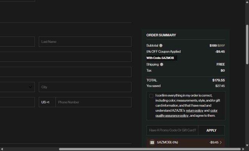Click the scroll-down arrow of vertical scrollbar
Screen dimensions: 249x151
(247, 145)
